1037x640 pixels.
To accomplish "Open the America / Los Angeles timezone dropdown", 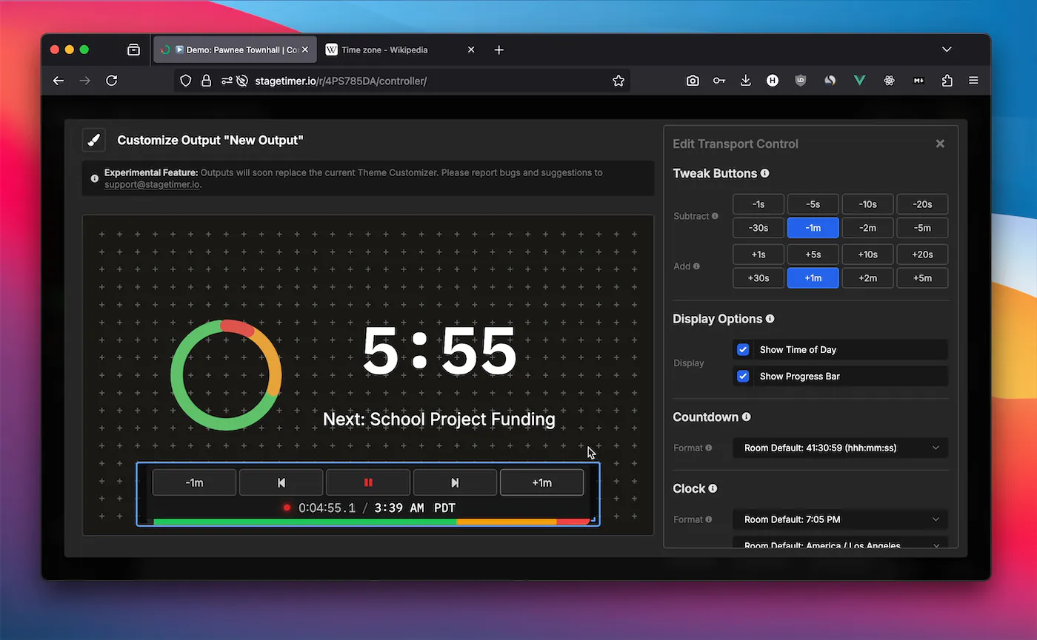I will [840, 545].
